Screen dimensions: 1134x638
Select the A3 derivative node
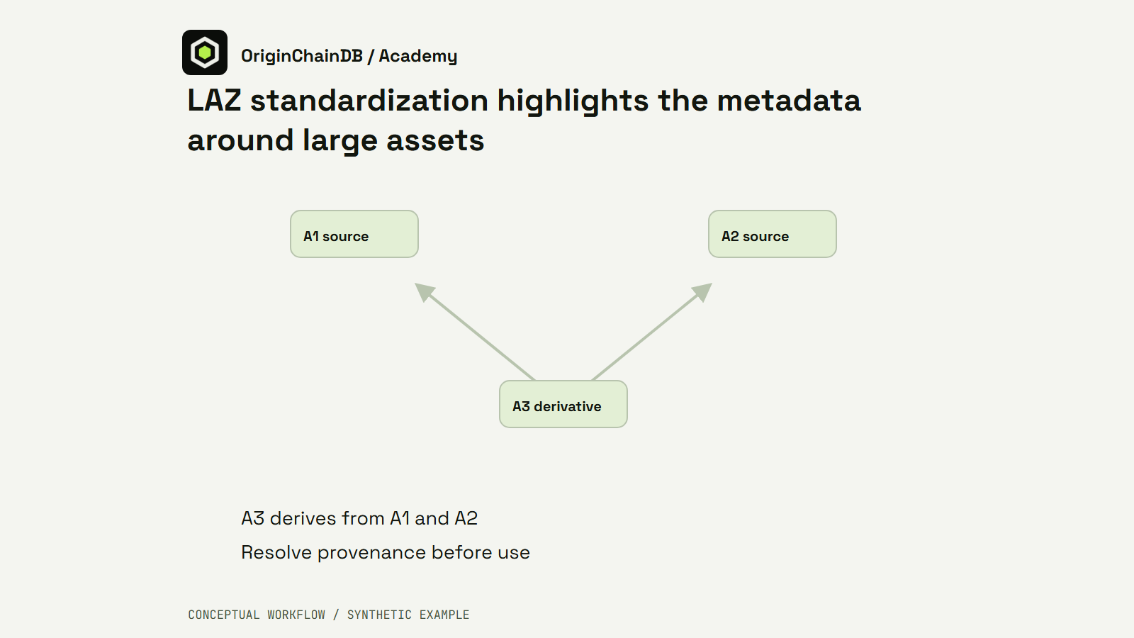pos(563,404)
